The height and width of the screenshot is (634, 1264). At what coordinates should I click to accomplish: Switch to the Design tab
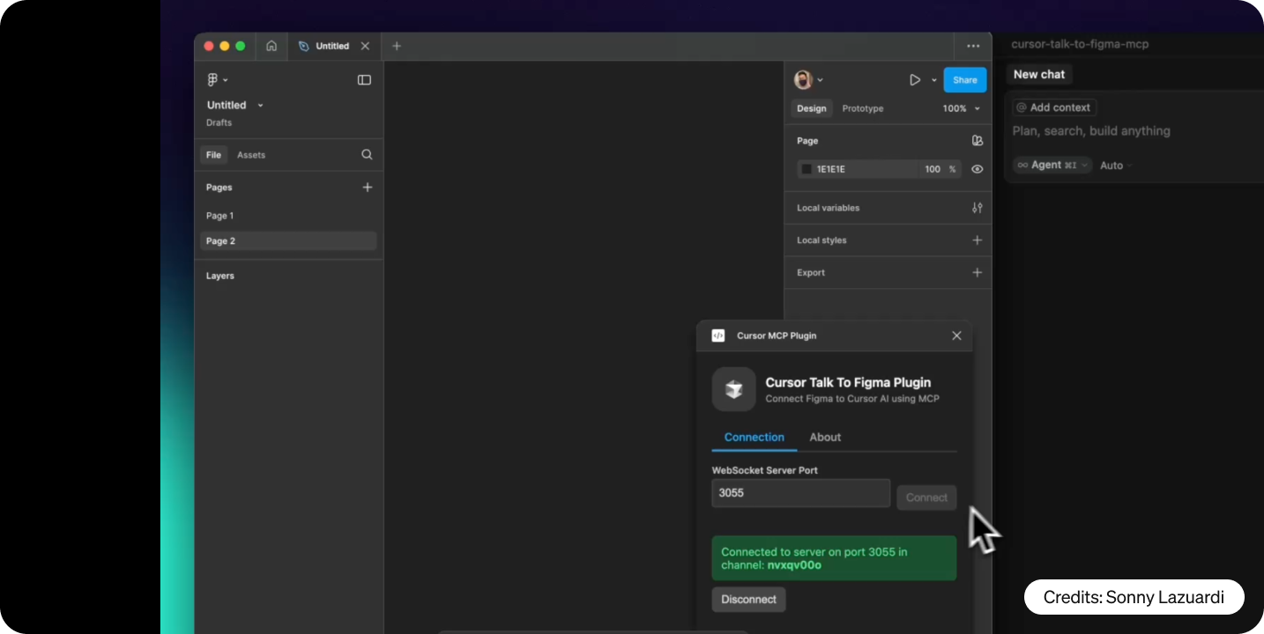[811, 108]
